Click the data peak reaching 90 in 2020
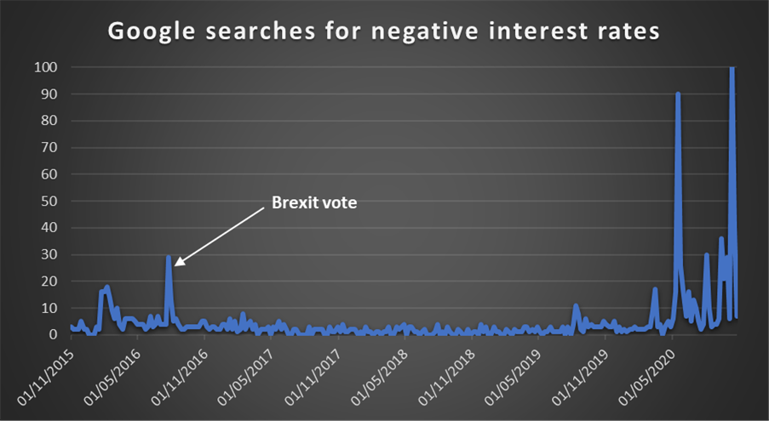Viewport: 769px width, 421px height. pos(678,94)
